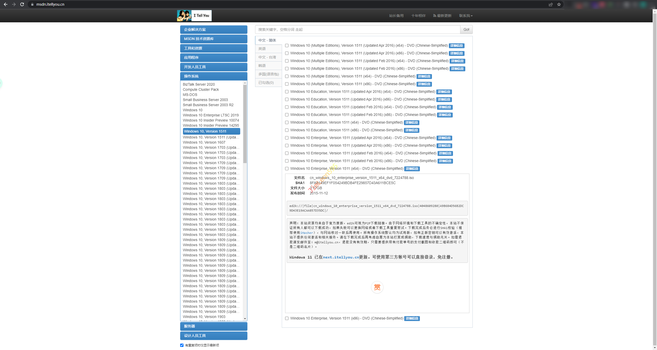Click the browser reload icon
Screen dimensions: 657x350
coord(22,4)
